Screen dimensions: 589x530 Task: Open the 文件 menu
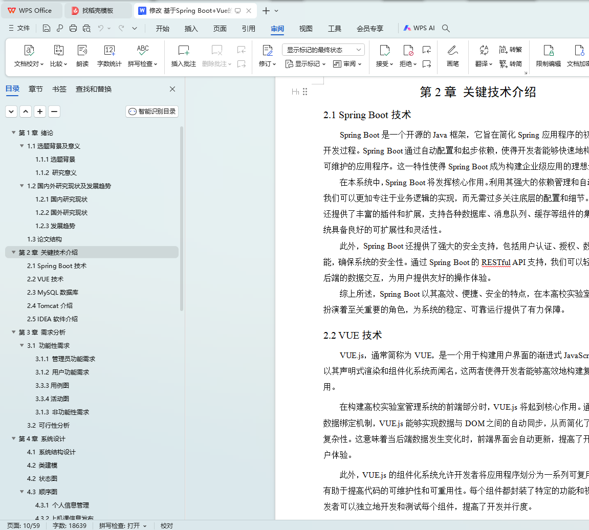[x=19, y=28]
